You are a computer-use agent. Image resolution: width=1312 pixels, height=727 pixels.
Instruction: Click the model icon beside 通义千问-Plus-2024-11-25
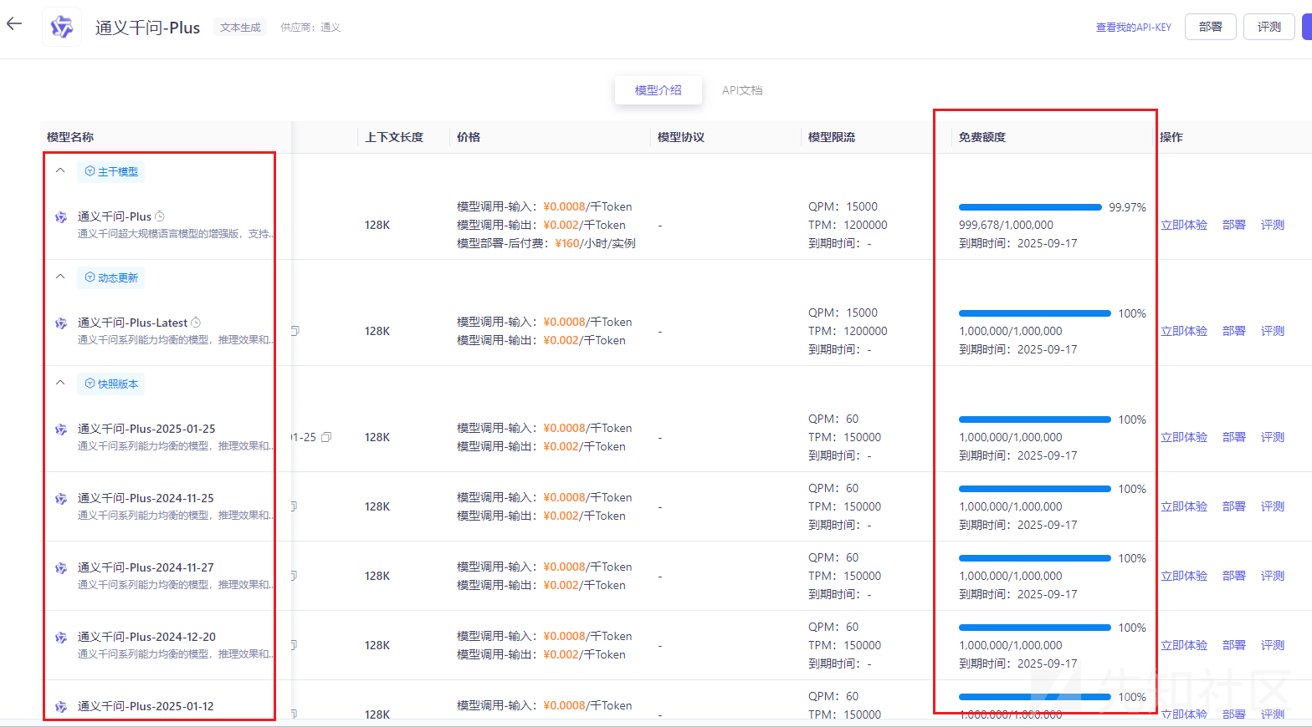[x=61, y=499]
